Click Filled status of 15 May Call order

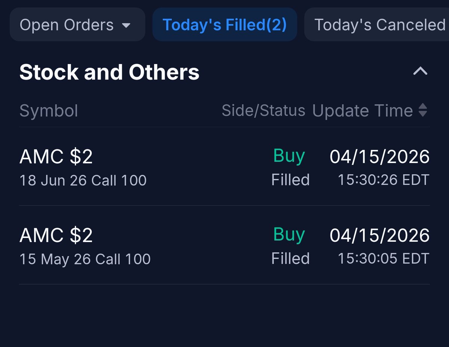point(290,259)
